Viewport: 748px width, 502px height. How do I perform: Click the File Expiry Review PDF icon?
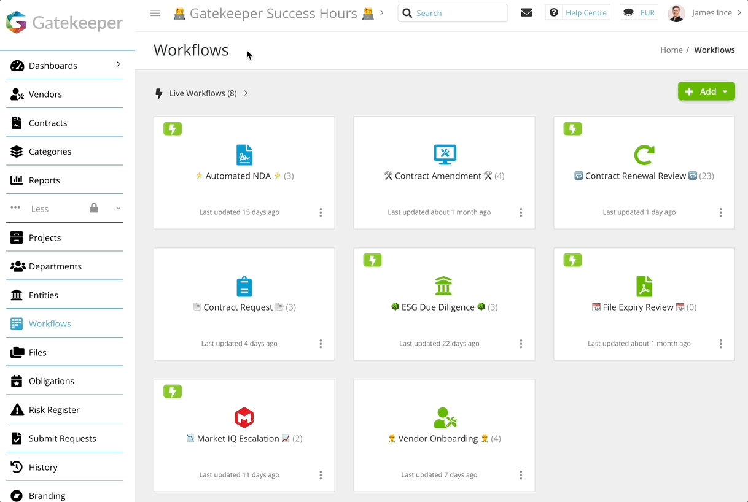click(x=644, y=286)
